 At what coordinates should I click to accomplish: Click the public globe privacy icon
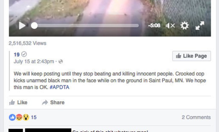pos(61,61)
